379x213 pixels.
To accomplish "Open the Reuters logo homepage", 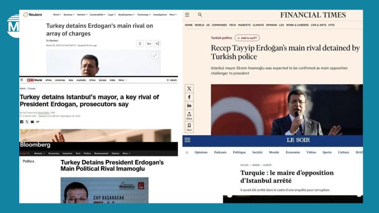I will (33, 15).
